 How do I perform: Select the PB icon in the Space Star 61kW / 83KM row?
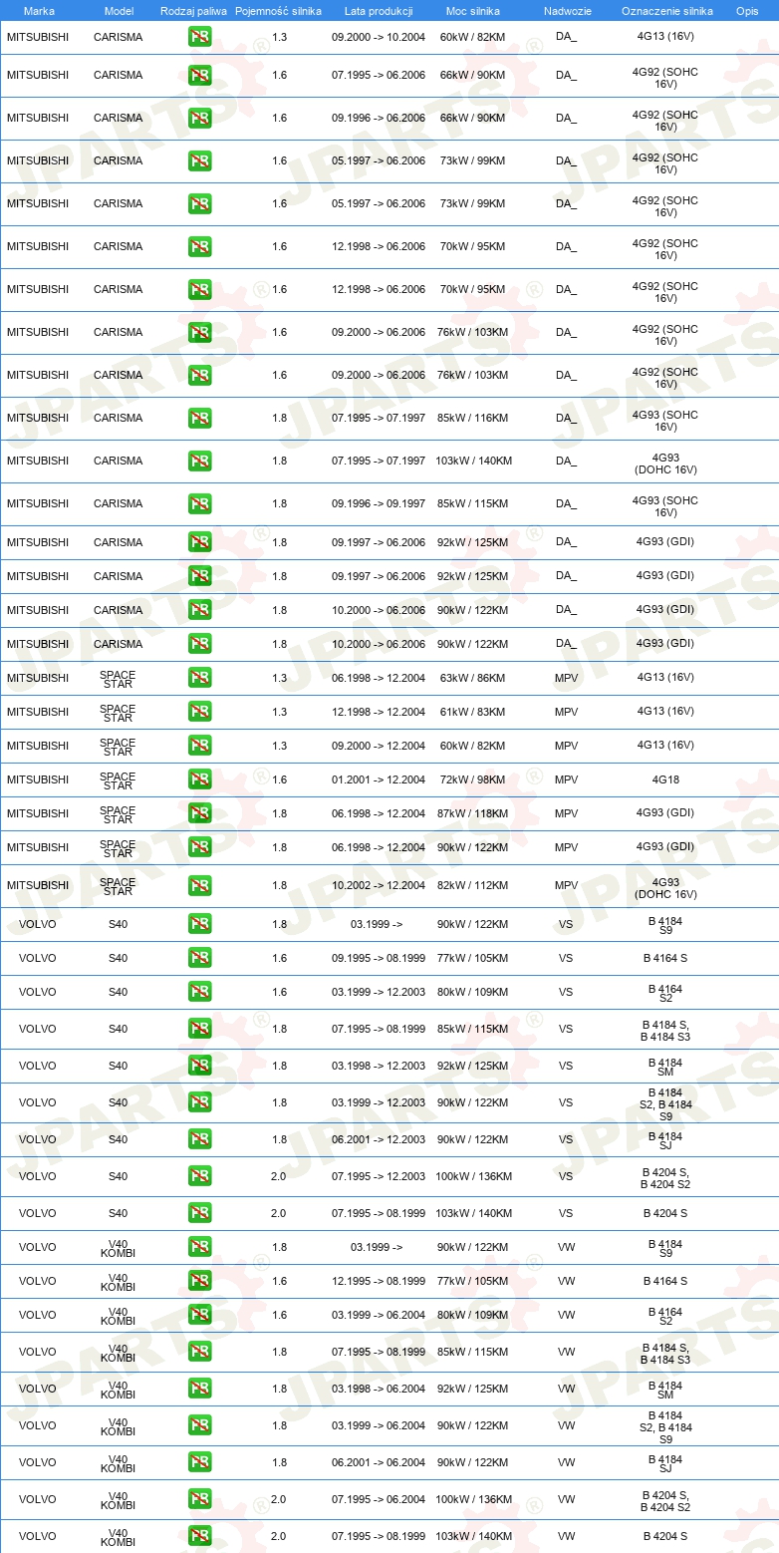pos(199,712)
